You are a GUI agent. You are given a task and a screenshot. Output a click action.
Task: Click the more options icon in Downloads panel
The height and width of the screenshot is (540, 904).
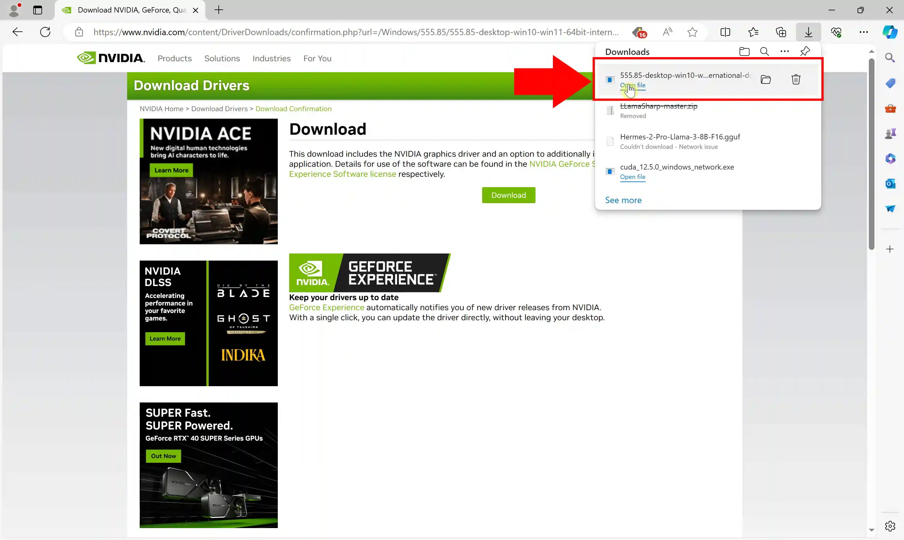click(x=784, y=51)
